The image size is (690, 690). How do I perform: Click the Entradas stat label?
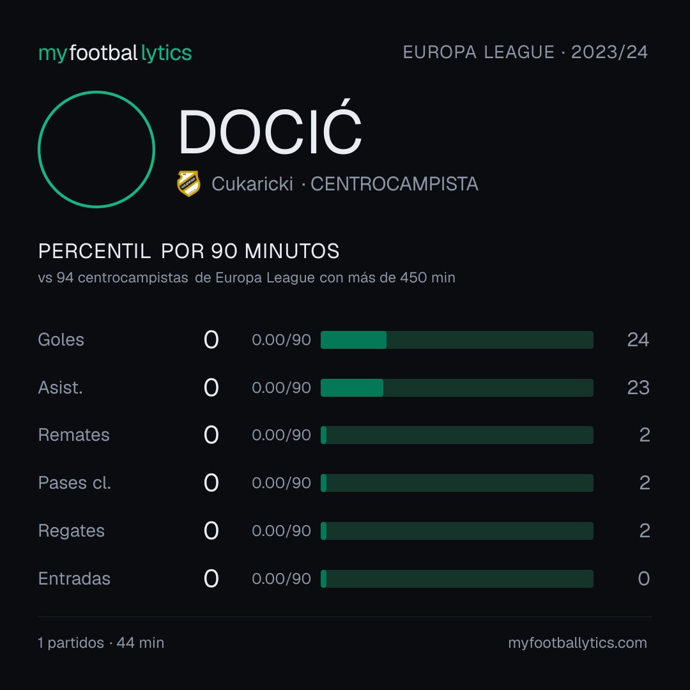[x=74, y=579]
